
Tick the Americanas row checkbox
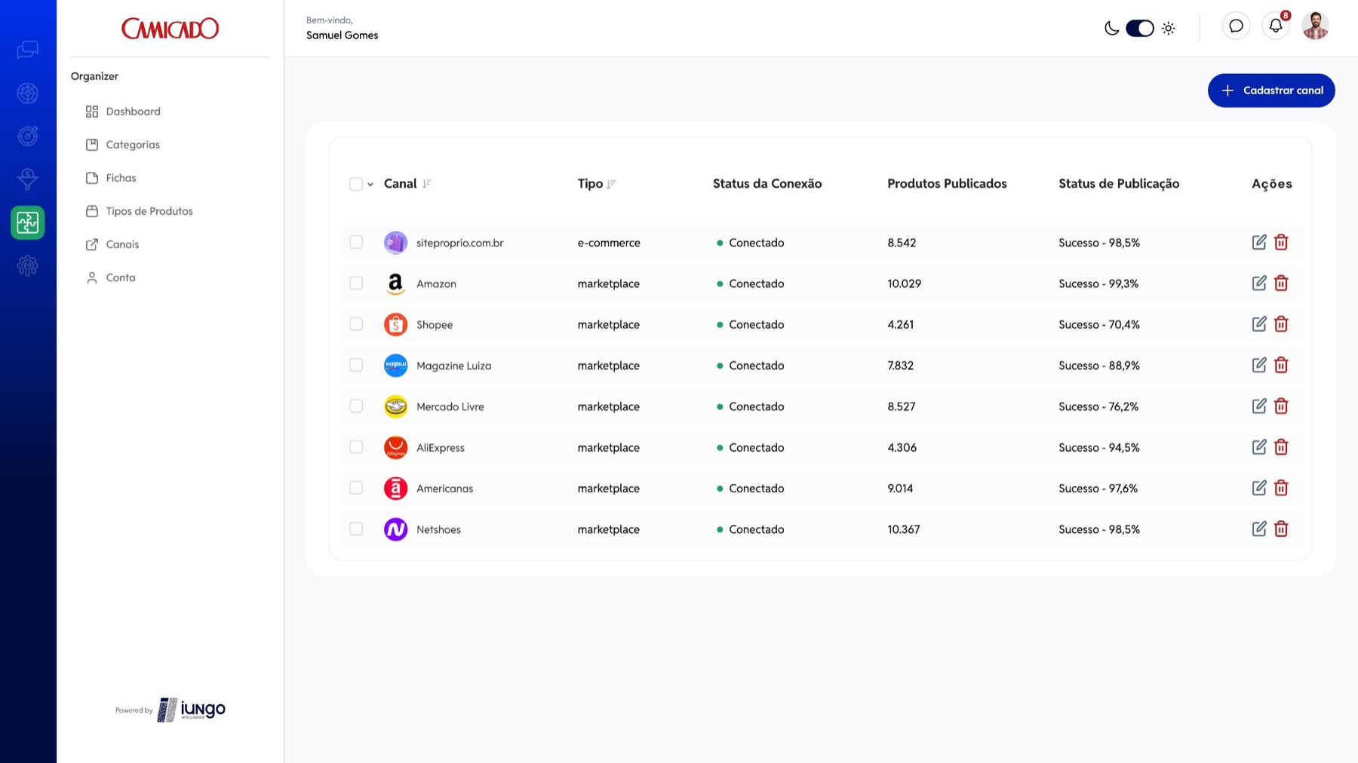pyautogui.click(x=356, y=488)
